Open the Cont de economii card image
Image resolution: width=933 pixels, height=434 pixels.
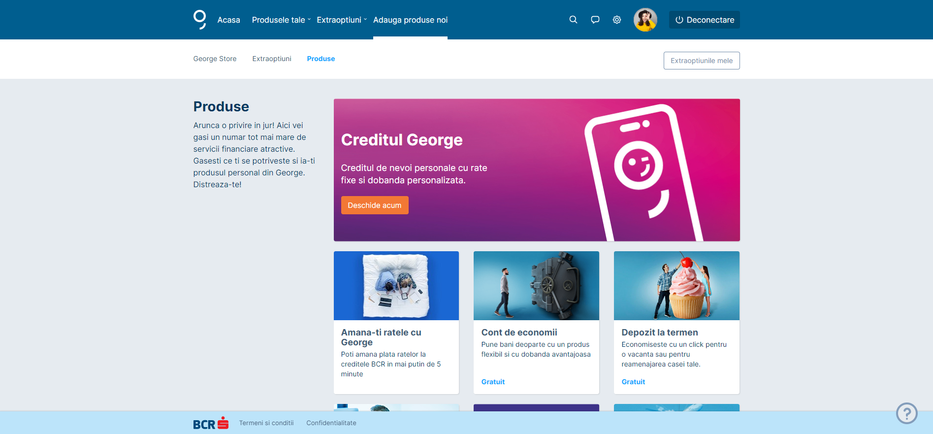(536, 286)
